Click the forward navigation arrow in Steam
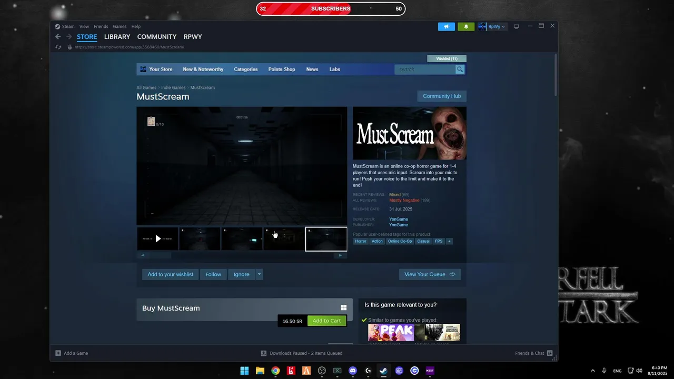The height and width of the screenshot is (379, 674). (x=69, y=37)
